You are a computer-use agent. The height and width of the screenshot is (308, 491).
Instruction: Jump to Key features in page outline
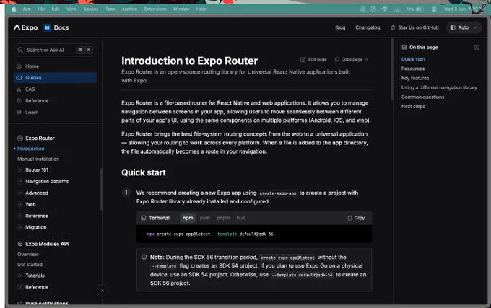coord(415,78)
